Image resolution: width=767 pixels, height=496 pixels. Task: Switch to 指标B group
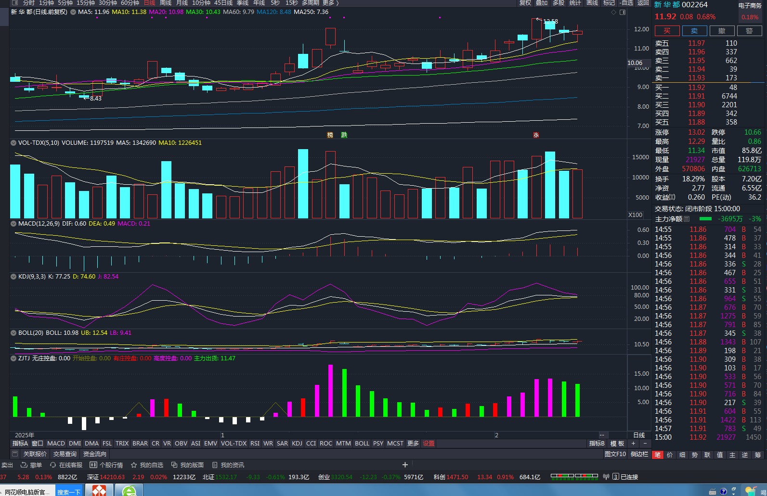tap(597, 444)
